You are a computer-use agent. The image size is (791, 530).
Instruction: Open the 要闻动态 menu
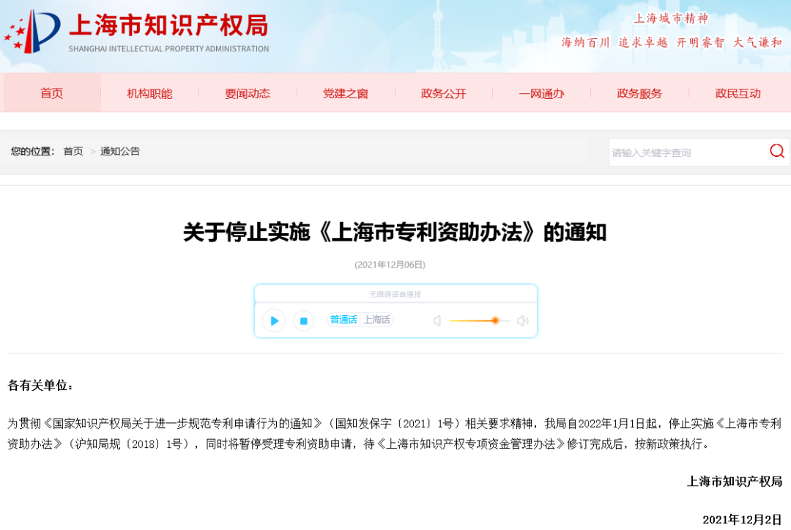[248, 93]
